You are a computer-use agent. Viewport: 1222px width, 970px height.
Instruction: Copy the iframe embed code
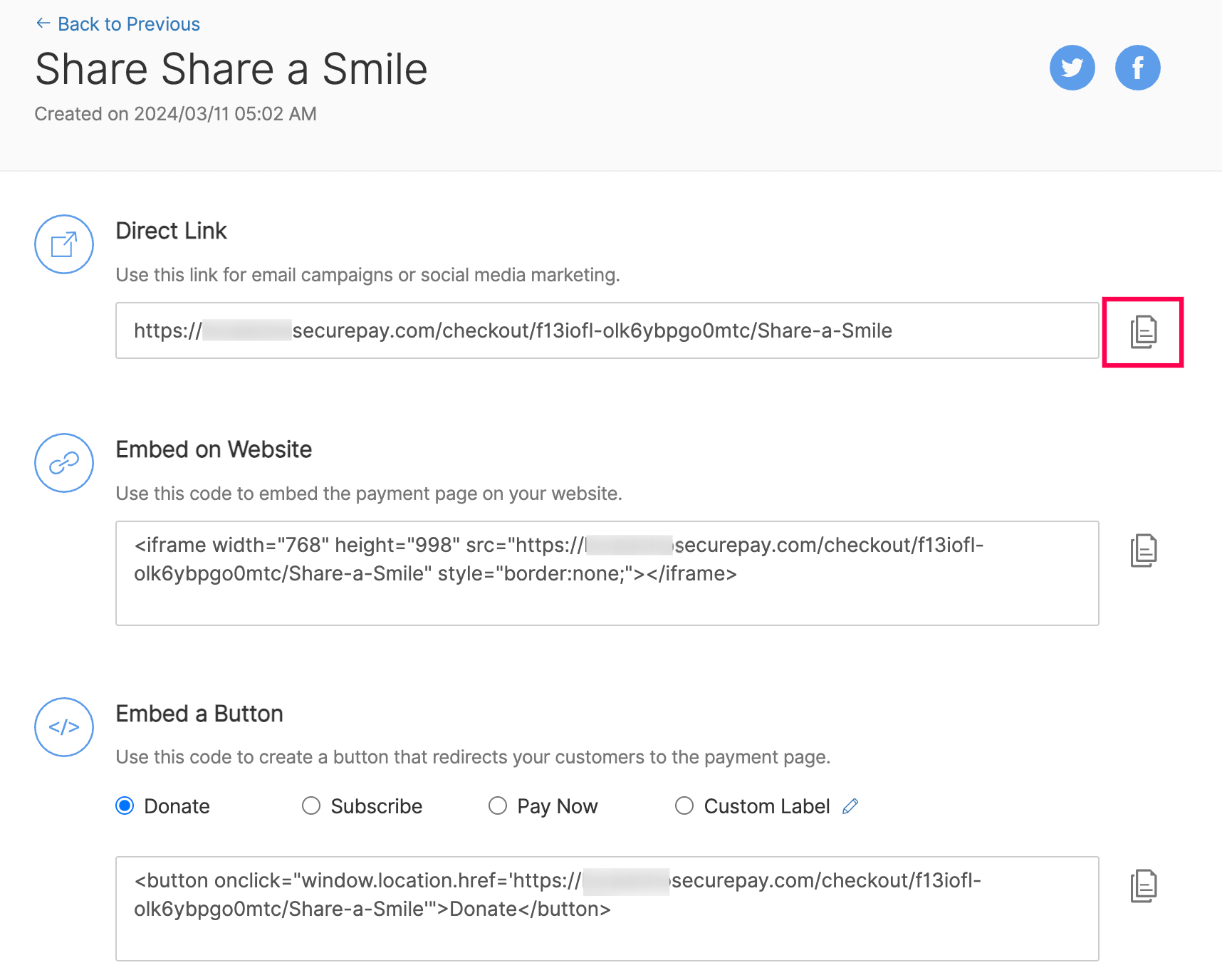click(x=1142, y=549)
